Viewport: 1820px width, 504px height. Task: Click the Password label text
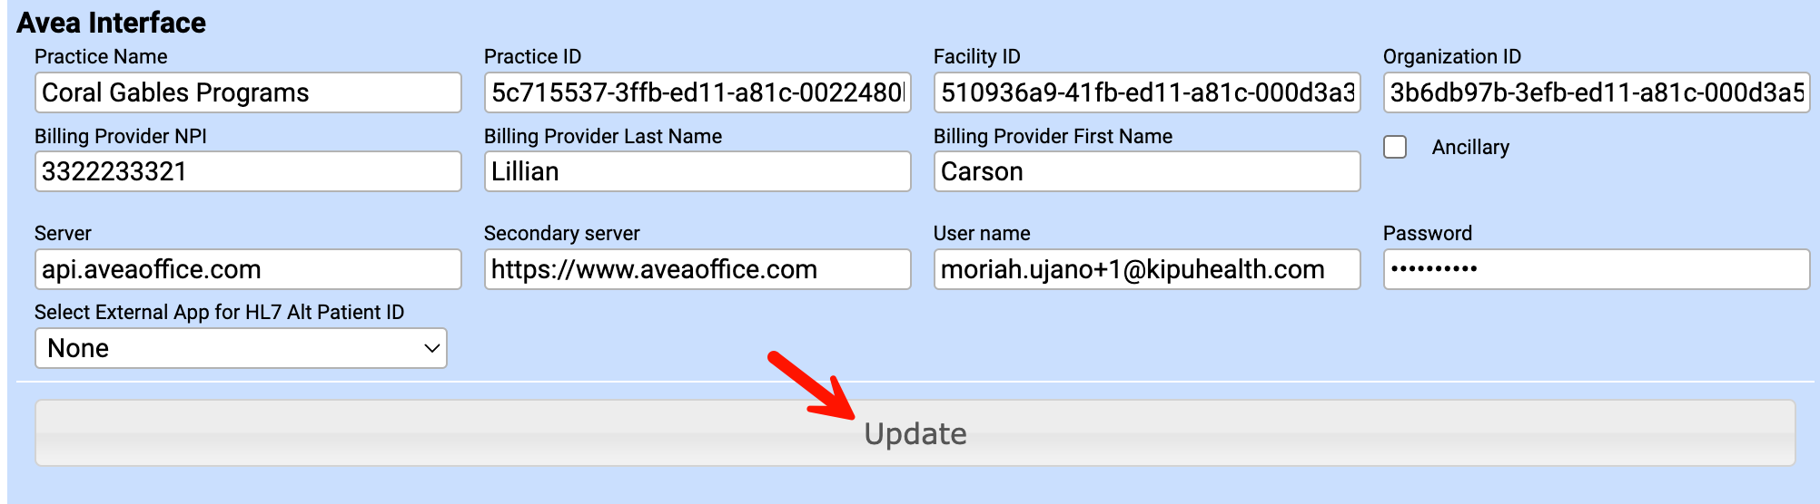click(1427, 233)
